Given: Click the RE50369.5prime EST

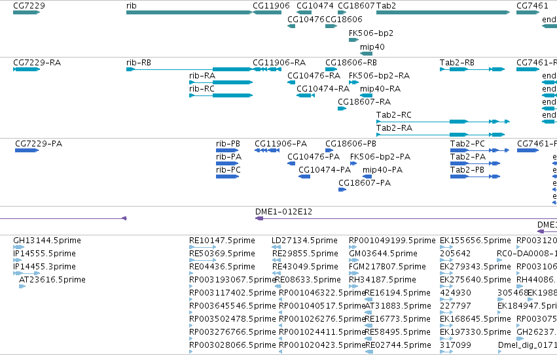Looking at the screenshot, I should pyautogui.click(x=202, y=260).
